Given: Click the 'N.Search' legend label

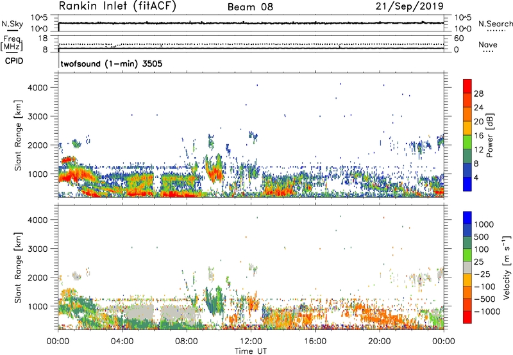Looking at the screenshot, I should (x=496, y=24).
